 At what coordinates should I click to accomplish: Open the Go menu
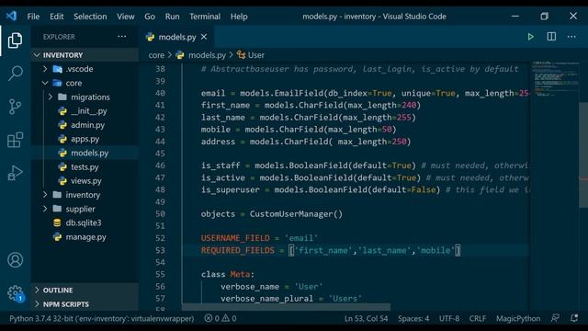150,17
